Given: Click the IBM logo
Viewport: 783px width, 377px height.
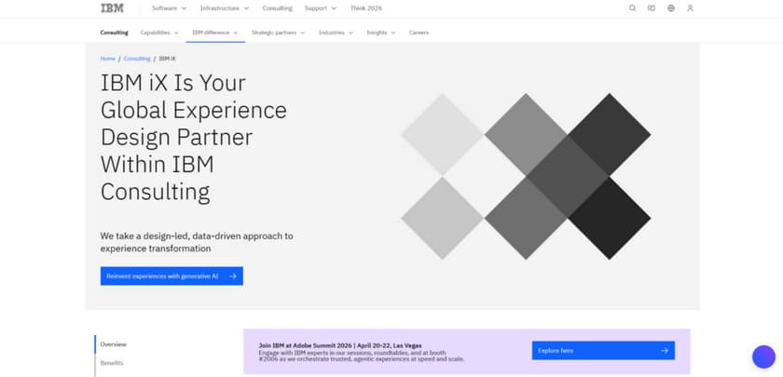Looking at the screenshot, I should 113,8.
